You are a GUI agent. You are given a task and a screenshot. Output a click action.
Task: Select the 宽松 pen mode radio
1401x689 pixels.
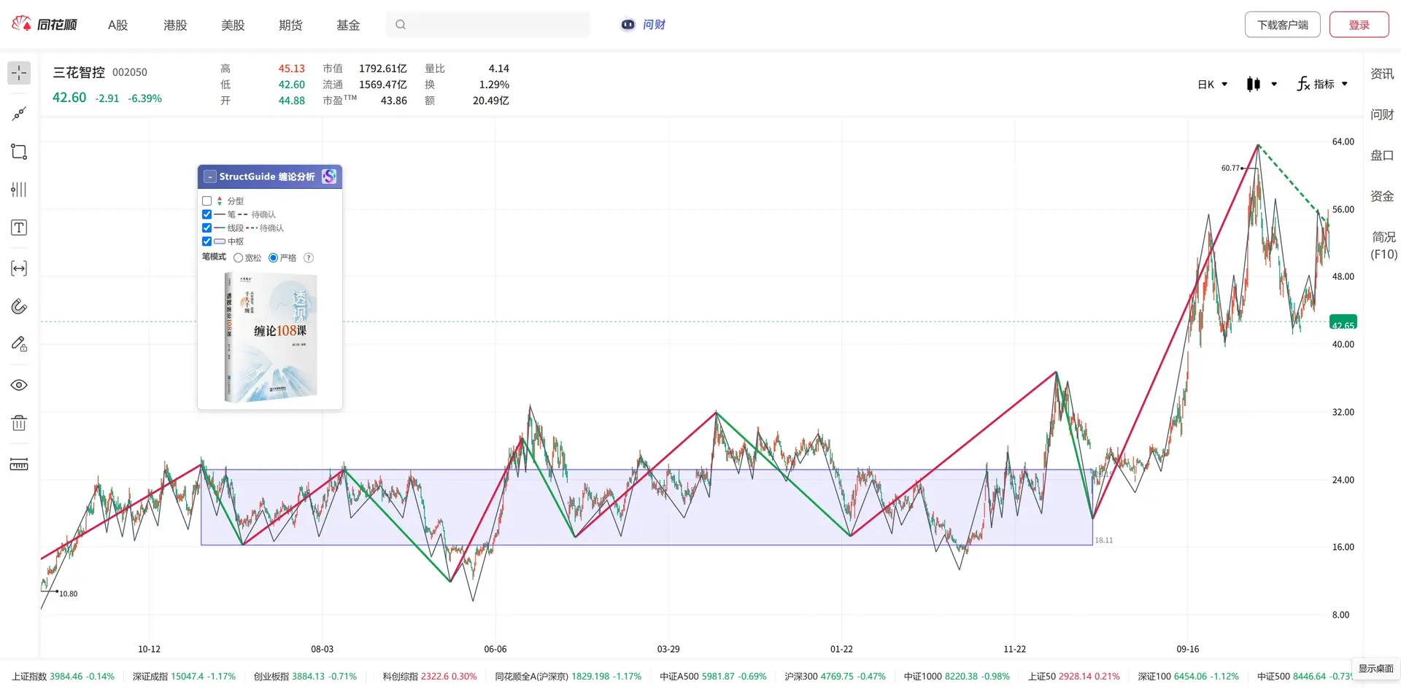239,258
